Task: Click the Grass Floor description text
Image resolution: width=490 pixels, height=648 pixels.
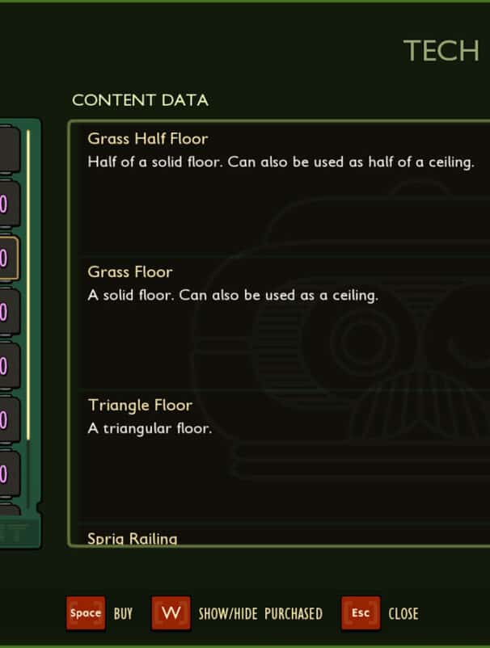Action: tap(233, 296)
